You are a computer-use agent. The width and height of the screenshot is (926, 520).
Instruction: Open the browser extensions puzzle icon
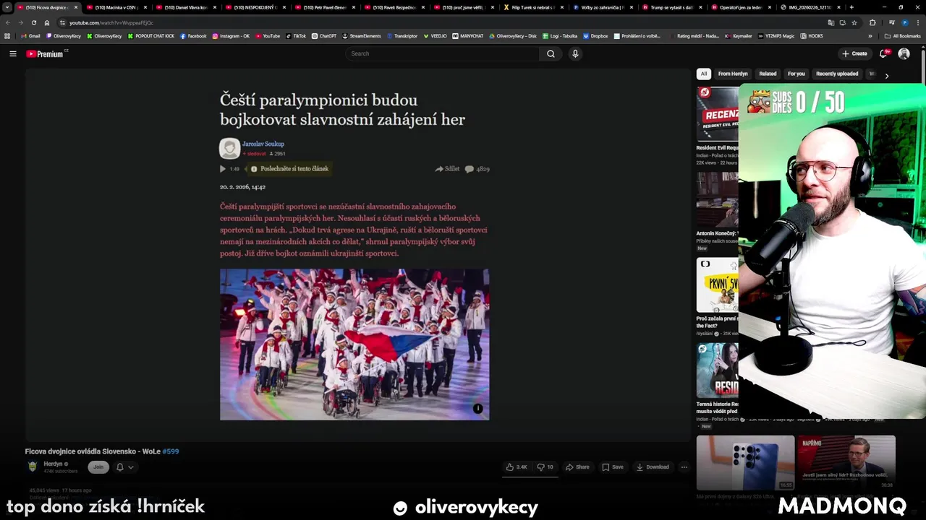872,22
